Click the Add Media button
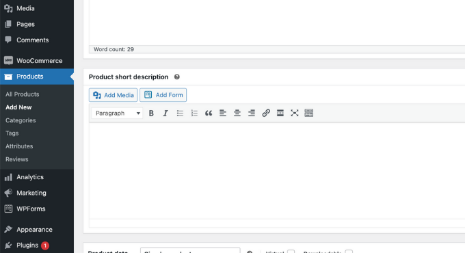Image resolution: width=465 pixels, height=253 pixels. (x=113, y=95)
